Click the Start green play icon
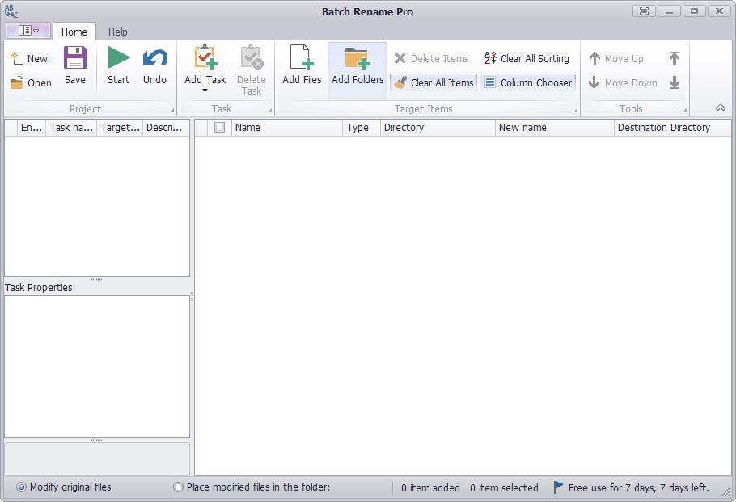 click(x=118, y=59)
